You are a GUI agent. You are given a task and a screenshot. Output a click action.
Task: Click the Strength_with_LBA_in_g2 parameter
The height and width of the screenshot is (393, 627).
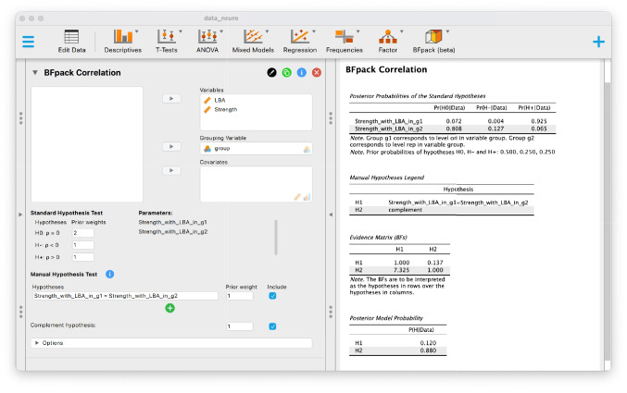coord(173,232)
